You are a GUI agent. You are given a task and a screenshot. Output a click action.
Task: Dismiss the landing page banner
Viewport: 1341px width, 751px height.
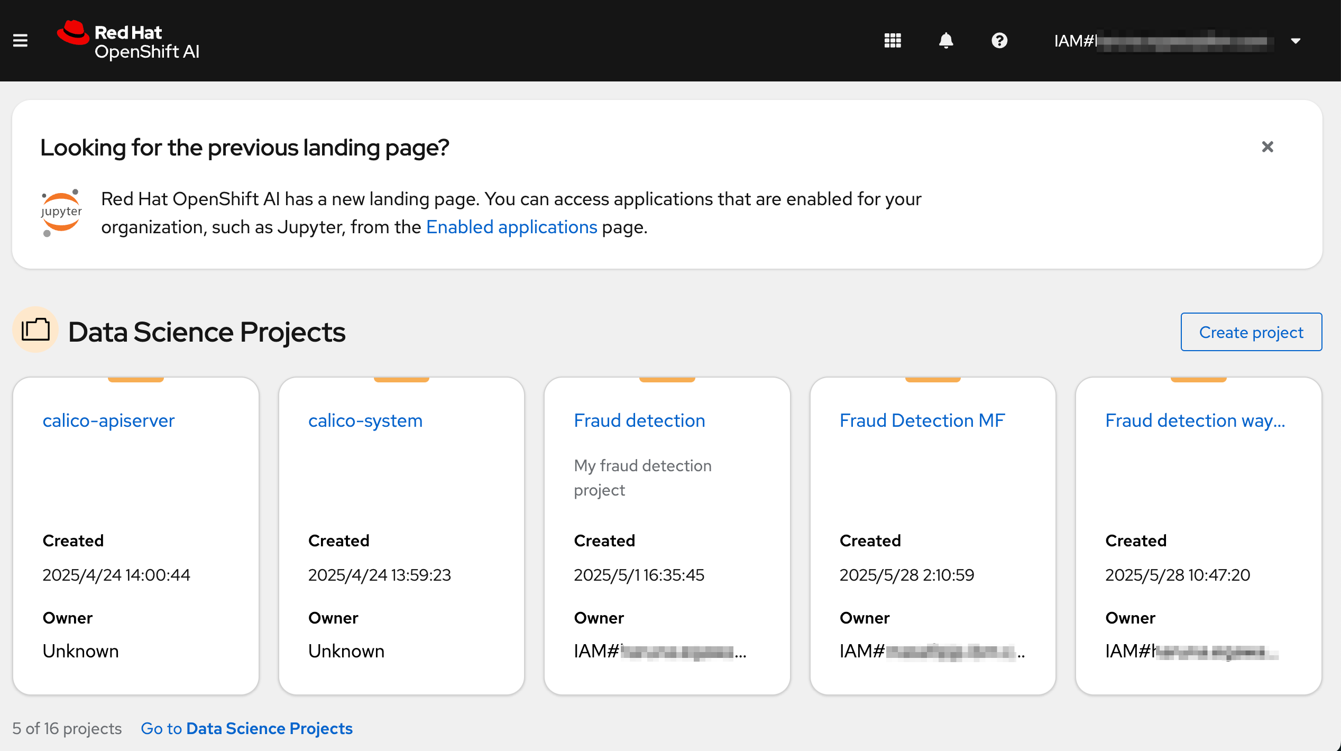tap(1267, 146)
